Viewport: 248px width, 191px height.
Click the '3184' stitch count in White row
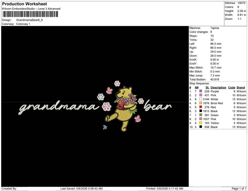pos(206,99)
